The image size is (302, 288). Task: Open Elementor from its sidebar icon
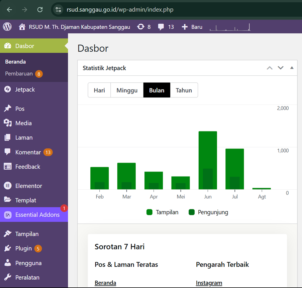tap(7, 186)
